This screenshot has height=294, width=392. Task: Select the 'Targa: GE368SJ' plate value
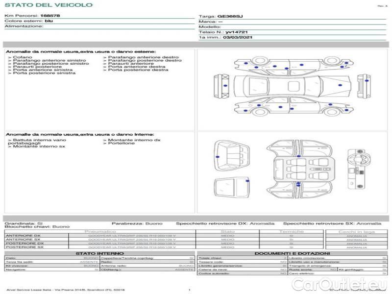point(221,16)
